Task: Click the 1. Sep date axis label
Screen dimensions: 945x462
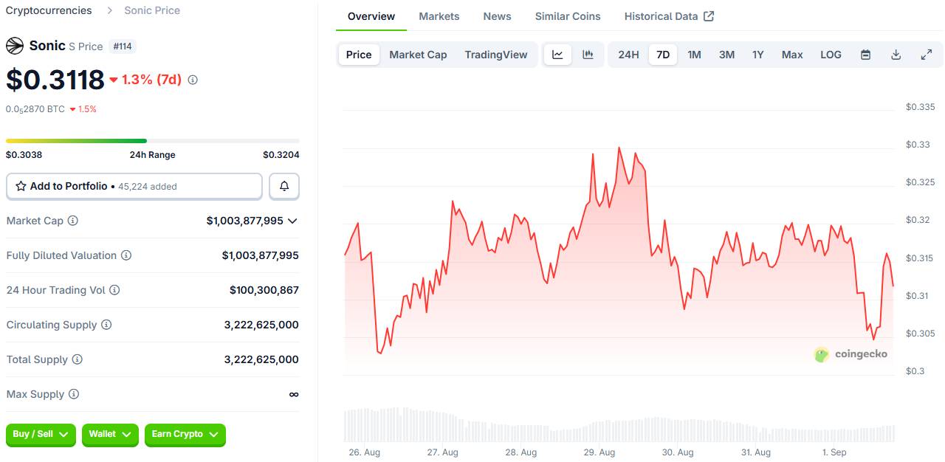Action: point(834,452)
